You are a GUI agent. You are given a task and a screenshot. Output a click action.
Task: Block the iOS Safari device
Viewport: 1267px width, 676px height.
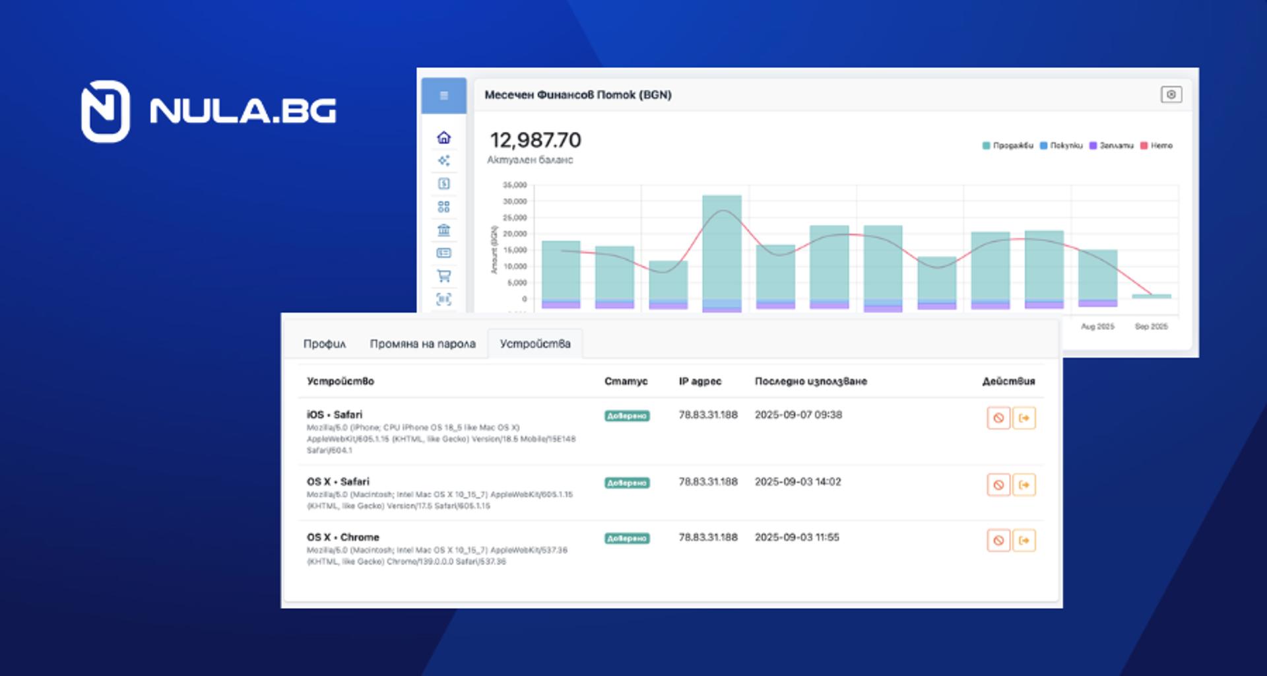coord(999,418)
